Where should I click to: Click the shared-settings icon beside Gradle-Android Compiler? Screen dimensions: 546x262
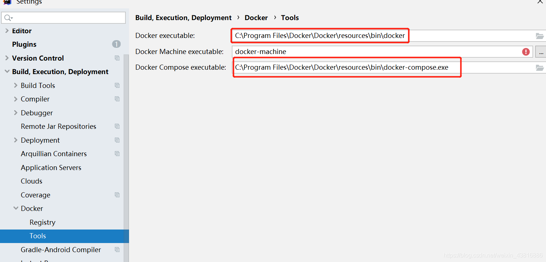point(117,249)
